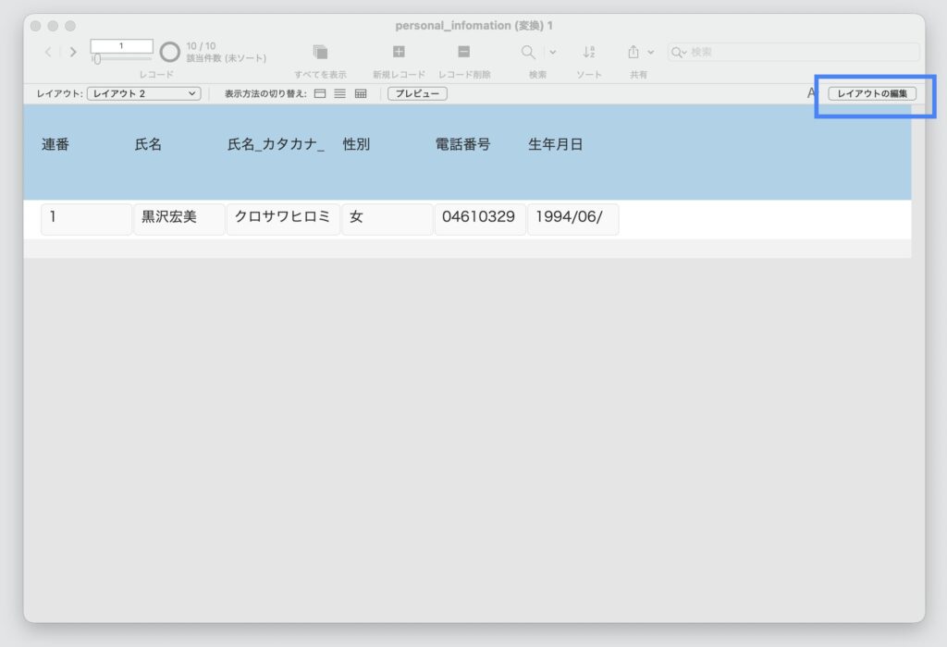Image resolution: width=947 pixels, height=647 pixels.
Task: Expand the 検索 dropdown arrow
Action: [551, 52]
